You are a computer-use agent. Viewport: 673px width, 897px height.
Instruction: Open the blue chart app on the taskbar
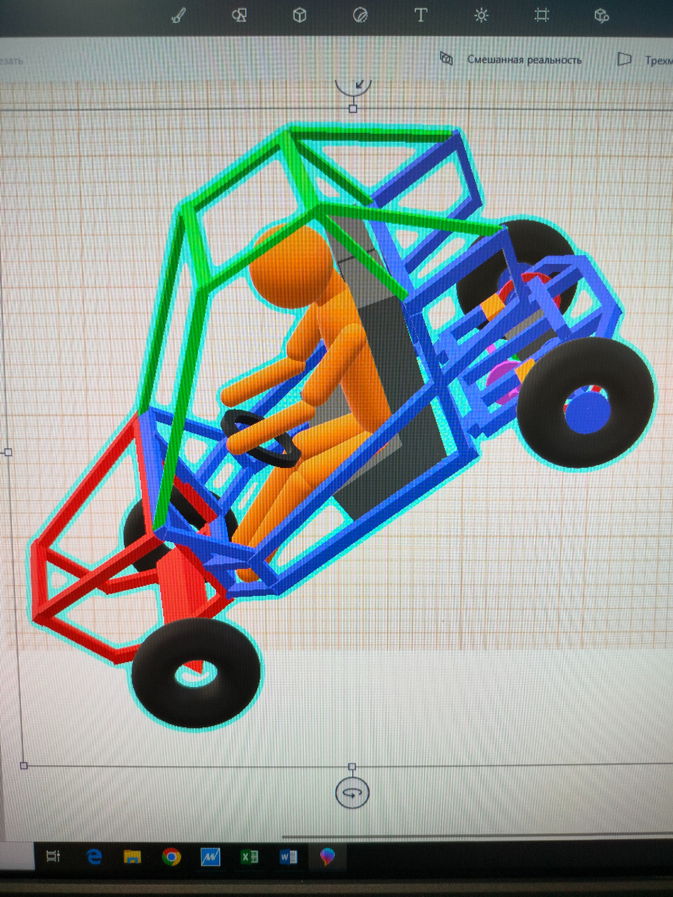(210, 857)
